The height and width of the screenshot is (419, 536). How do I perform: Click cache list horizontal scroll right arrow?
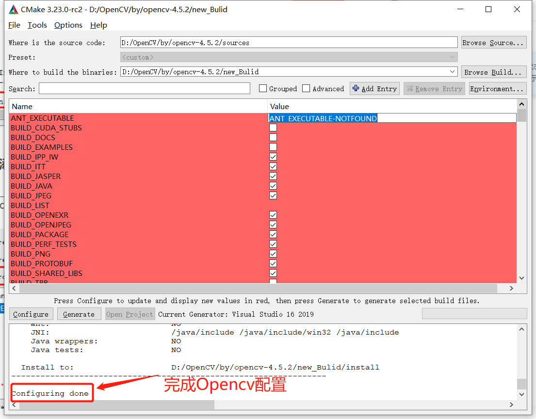point(511,289)
